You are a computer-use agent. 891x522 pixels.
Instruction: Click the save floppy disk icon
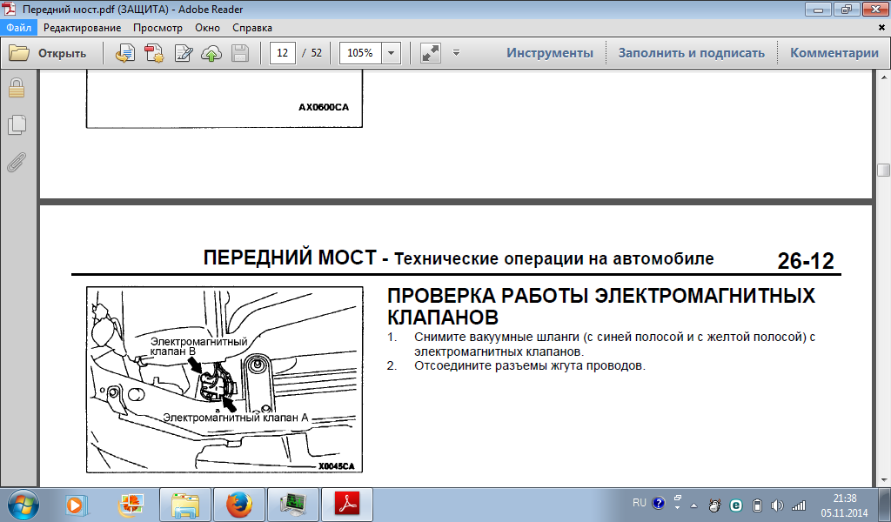(240, 53)
